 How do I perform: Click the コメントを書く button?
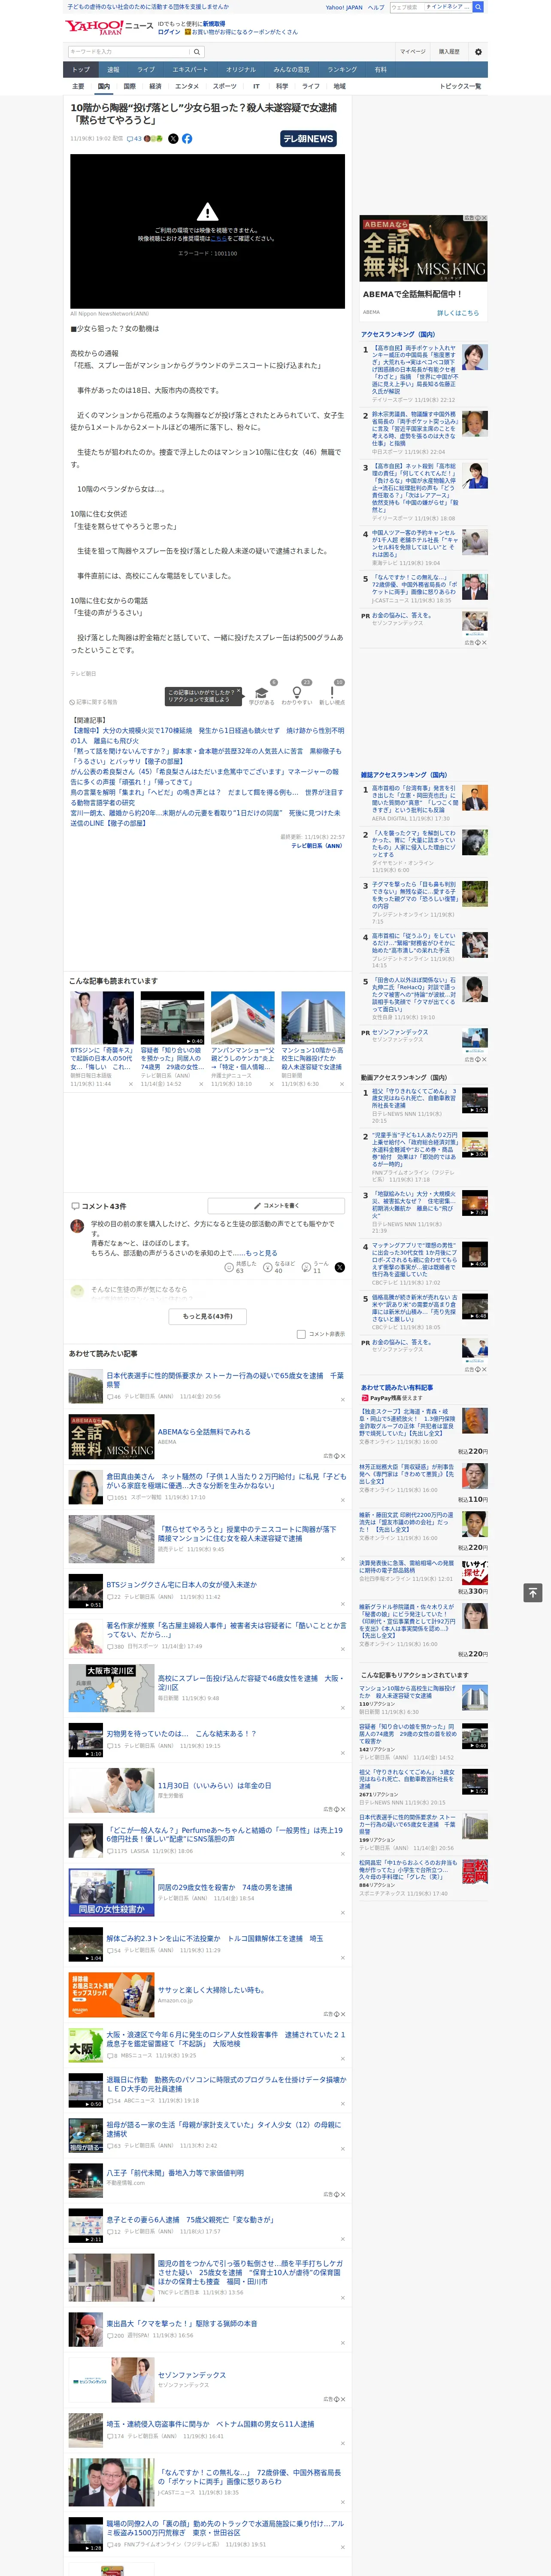pyautogui.click(x=276, y=1206)
